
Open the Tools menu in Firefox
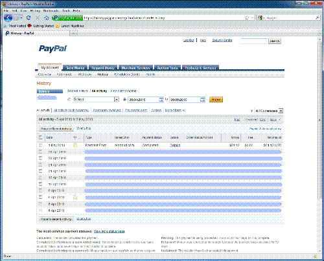[66, 10]
